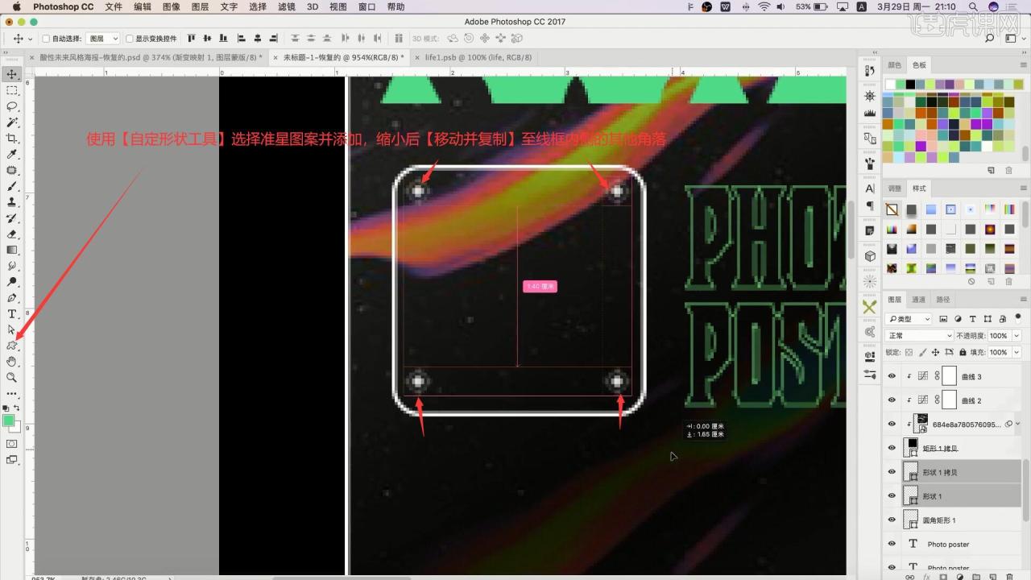Select the 圆角矩形 1 layer name
1031x580 pixels.
point(939,520)
